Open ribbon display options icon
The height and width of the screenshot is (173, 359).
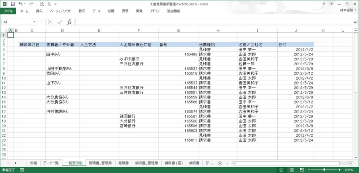[331, 4]
